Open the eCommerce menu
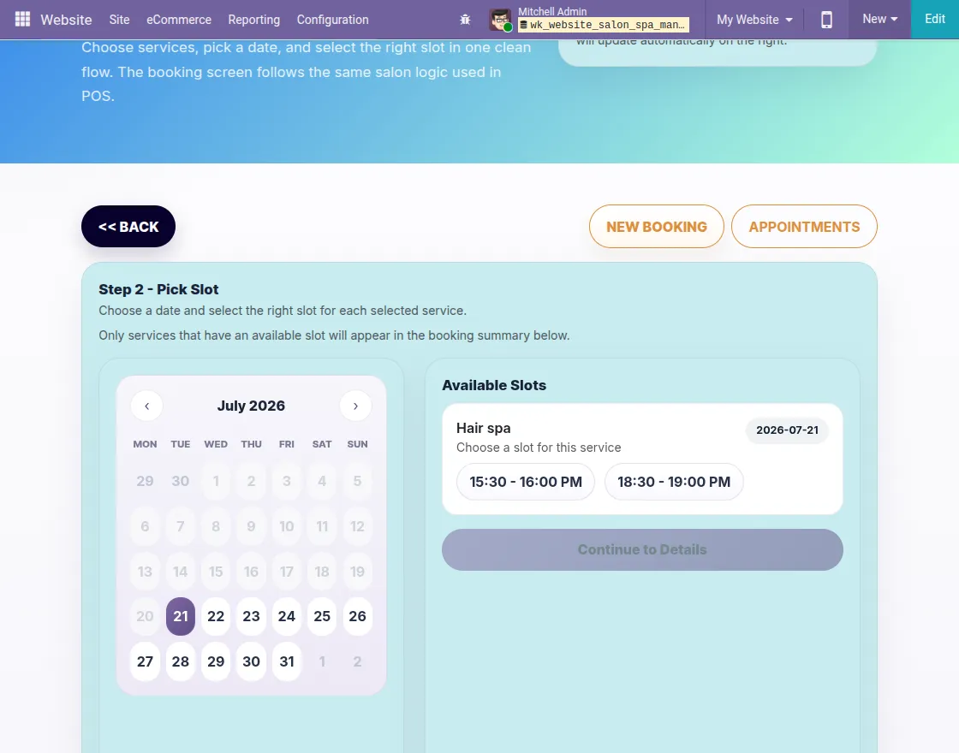Image resolution: width=959 pixels, height=753 pixels. coord(179,20)
